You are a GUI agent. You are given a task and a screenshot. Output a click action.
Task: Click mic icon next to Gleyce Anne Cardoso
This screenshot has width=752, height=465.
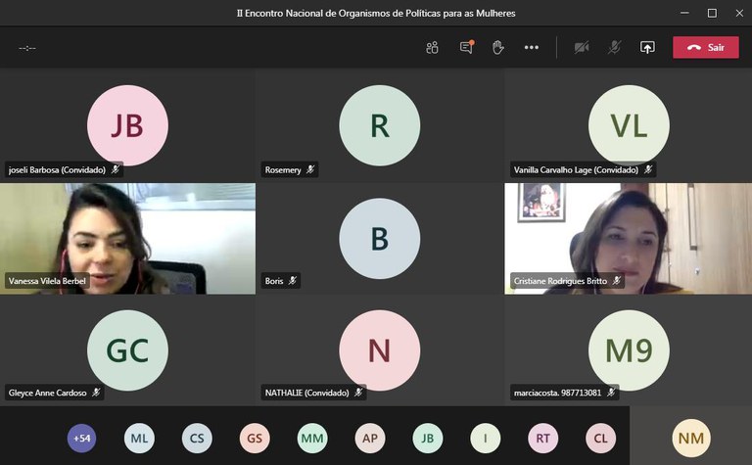pyautogui.click(x=96, y=393)
